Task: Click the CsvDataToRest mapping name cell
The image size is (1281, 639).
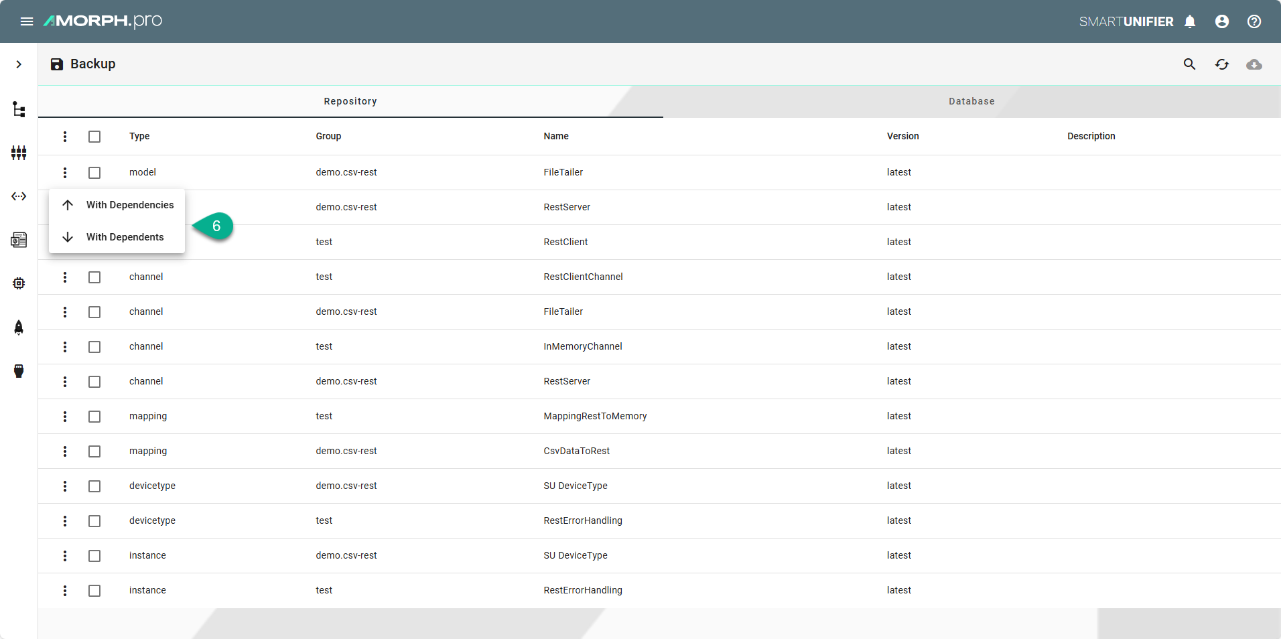Action: 576,451
